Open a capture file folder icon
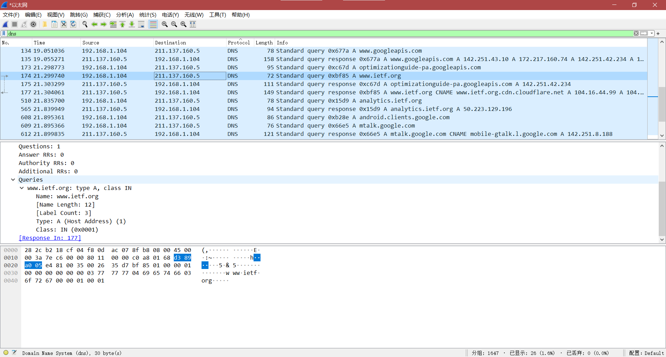 click(45, 24)
